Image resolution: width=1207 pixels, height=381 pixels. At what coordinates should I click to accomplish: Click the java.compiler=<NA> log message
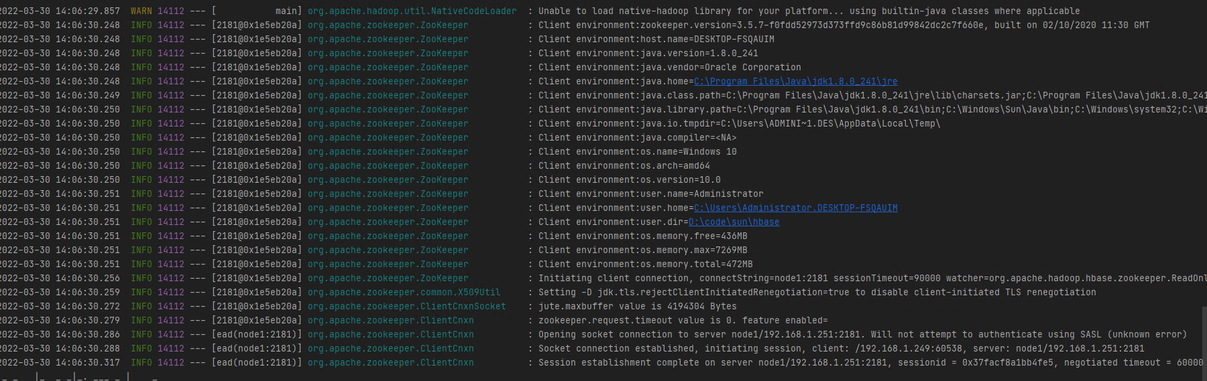point(637,138)
